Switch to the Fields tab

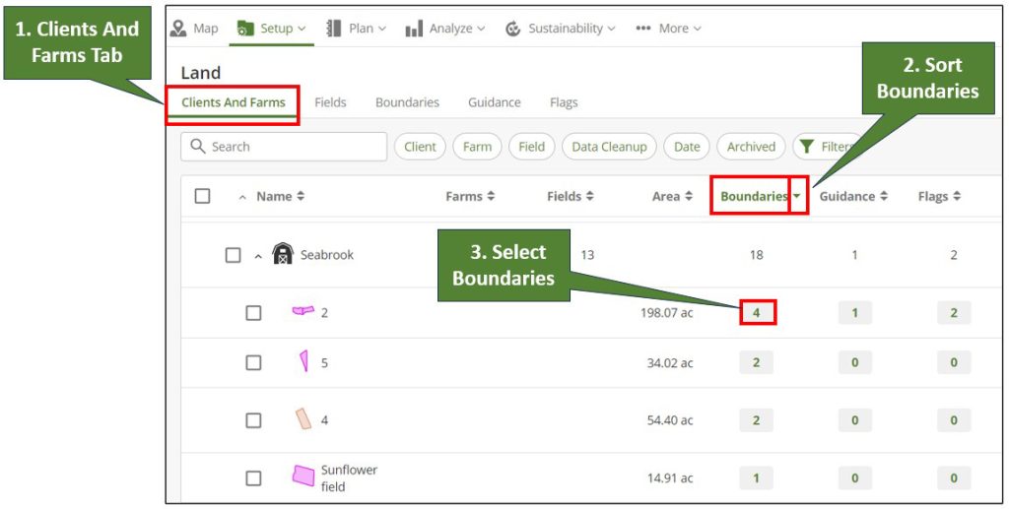point(330,102)
